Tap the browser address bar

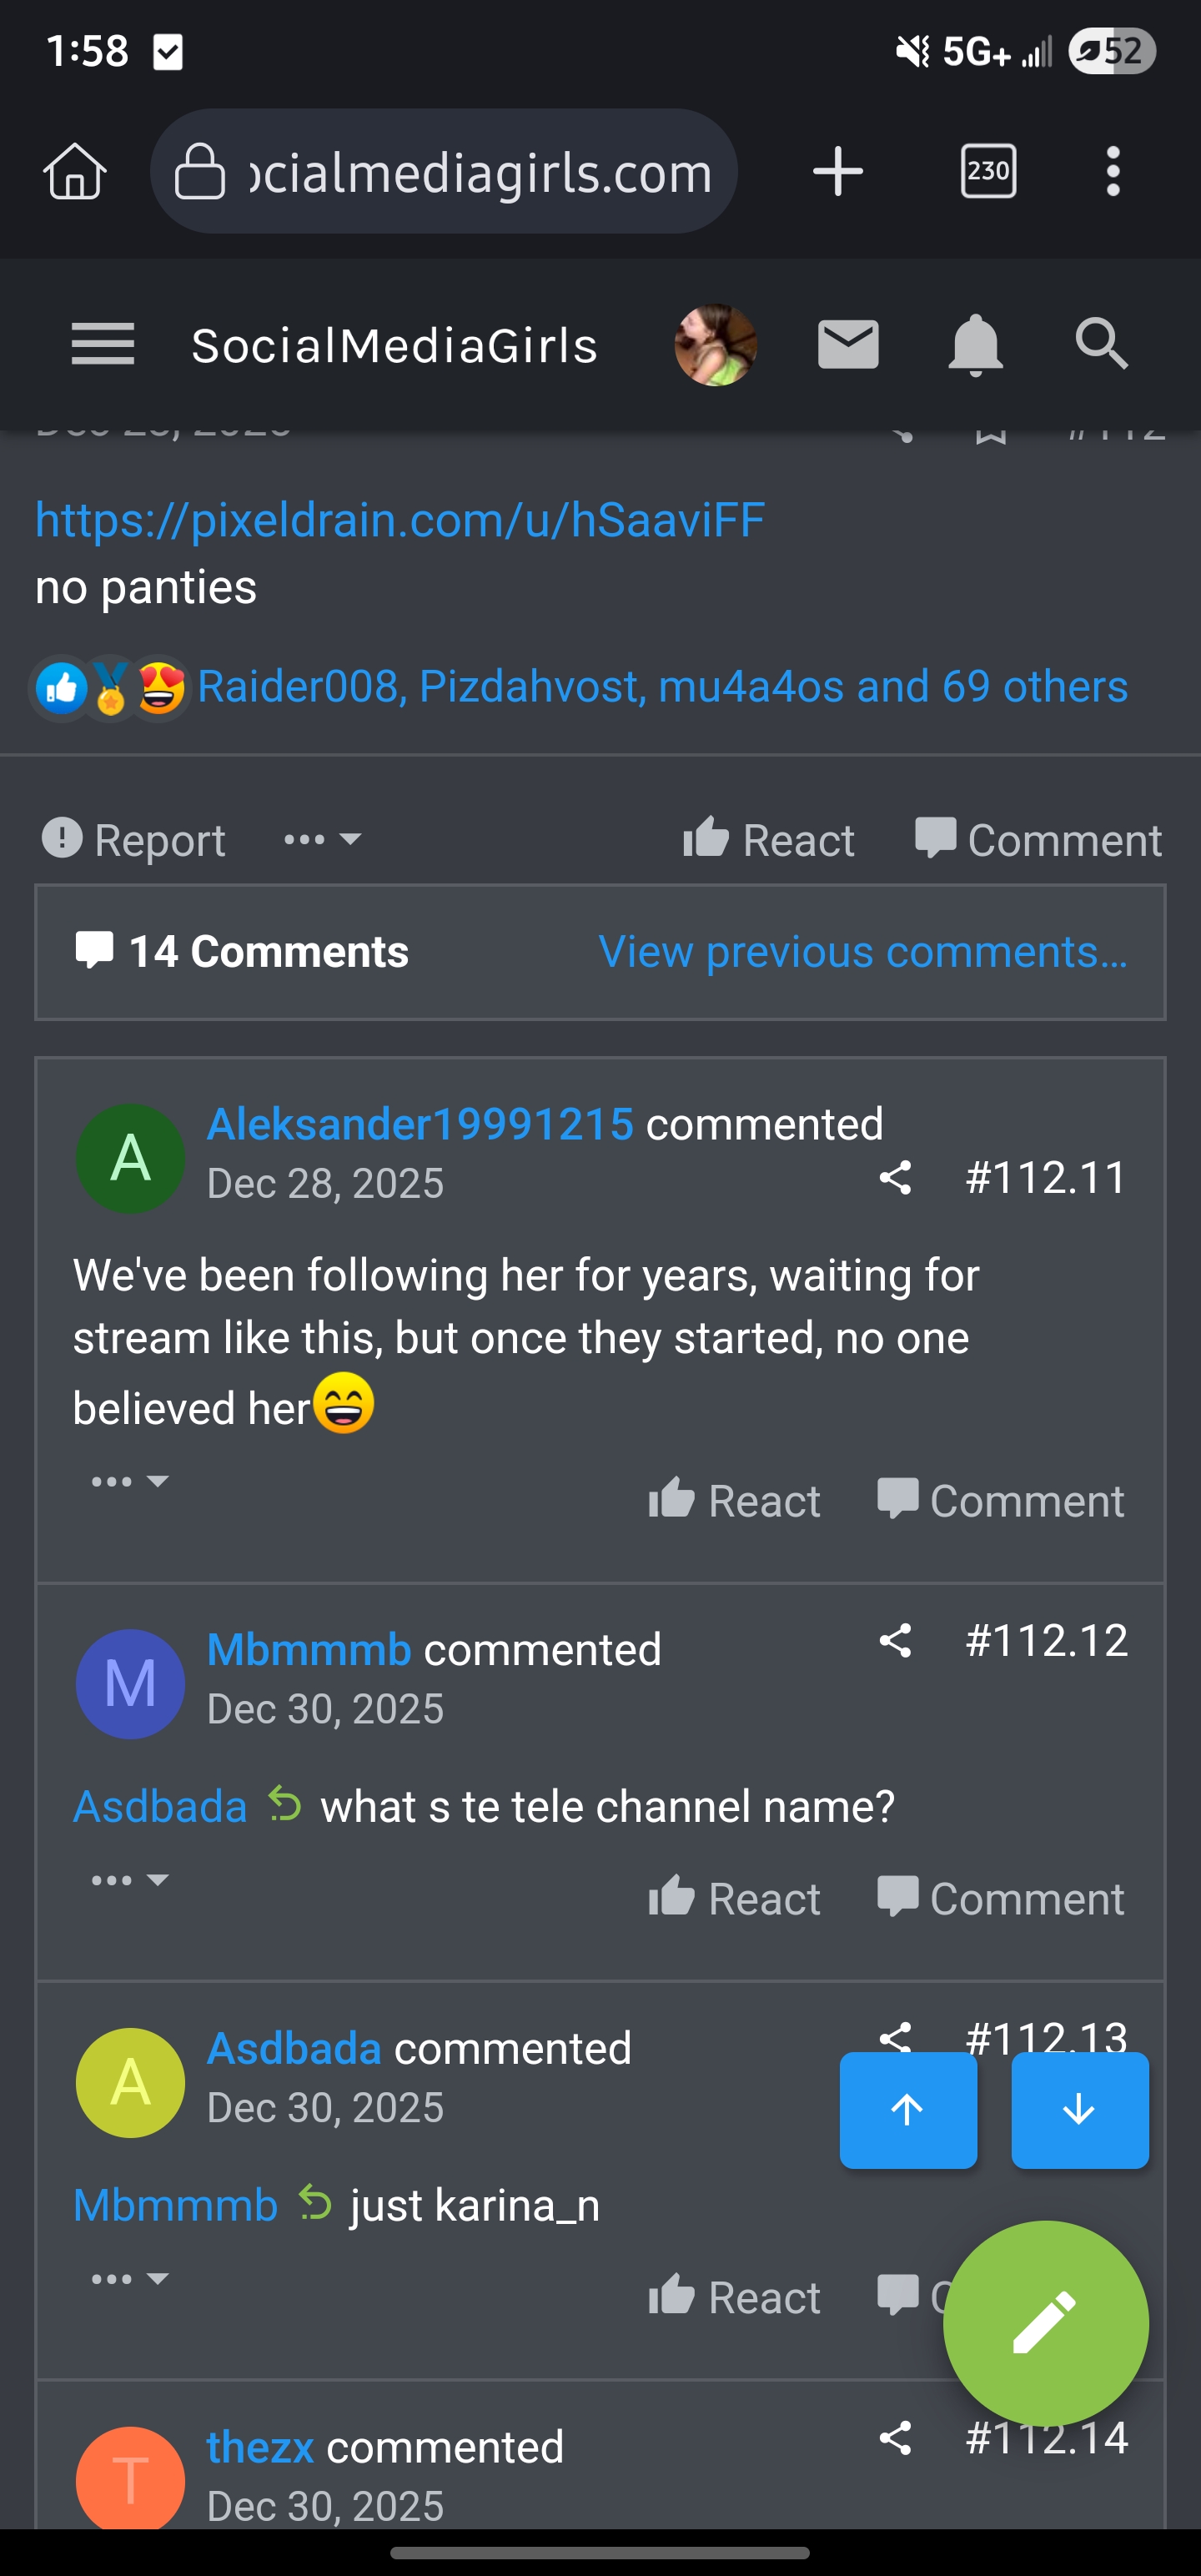(x=445, y=171)
